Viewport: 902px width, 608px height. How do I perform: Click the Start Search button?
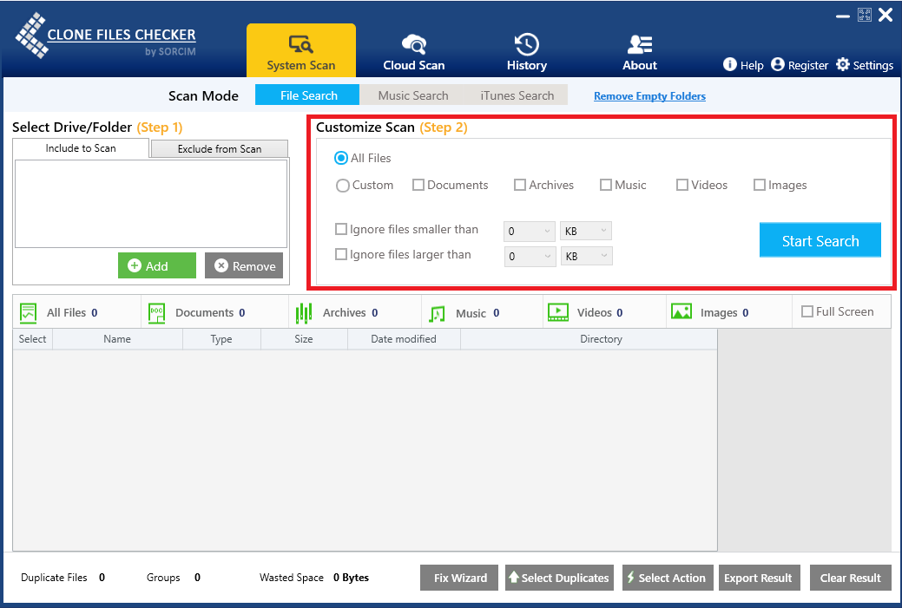pyautogui.click(x=820, y=241)
